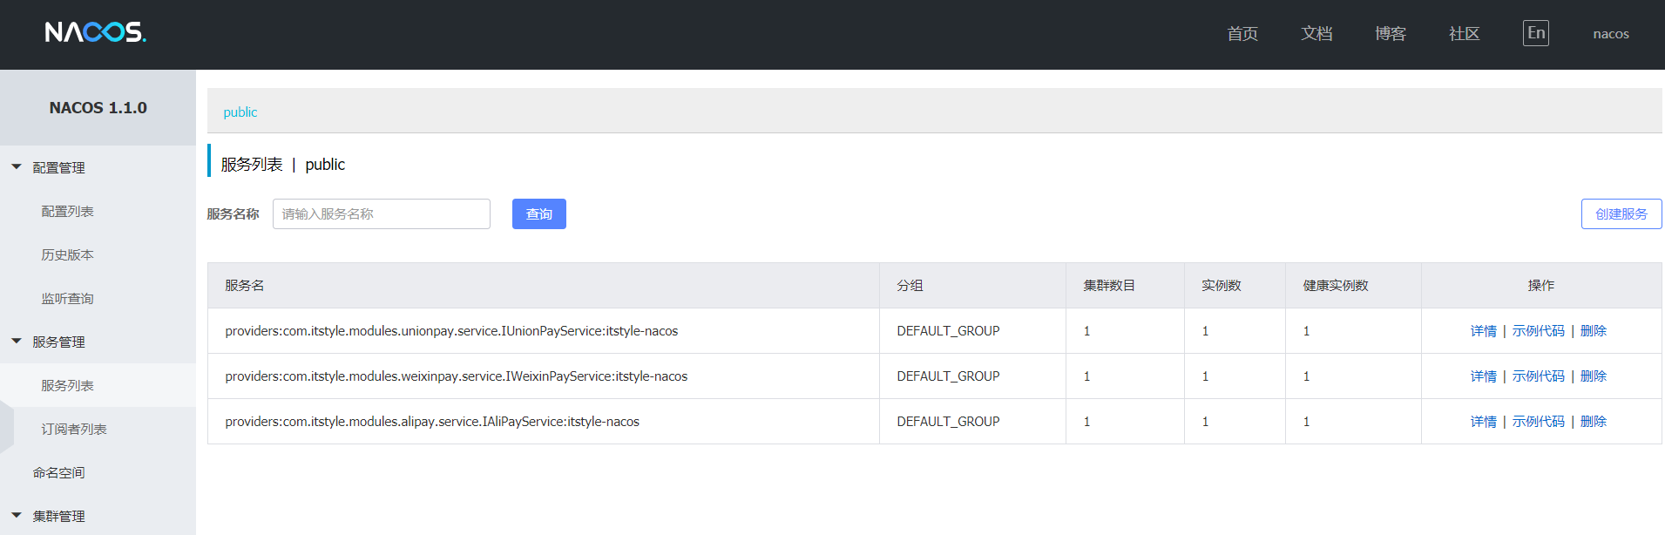Open 历史版本 in the sidebar
Image resolution: width=1665 pixels, height=535 pixels.
pos(67,254)
